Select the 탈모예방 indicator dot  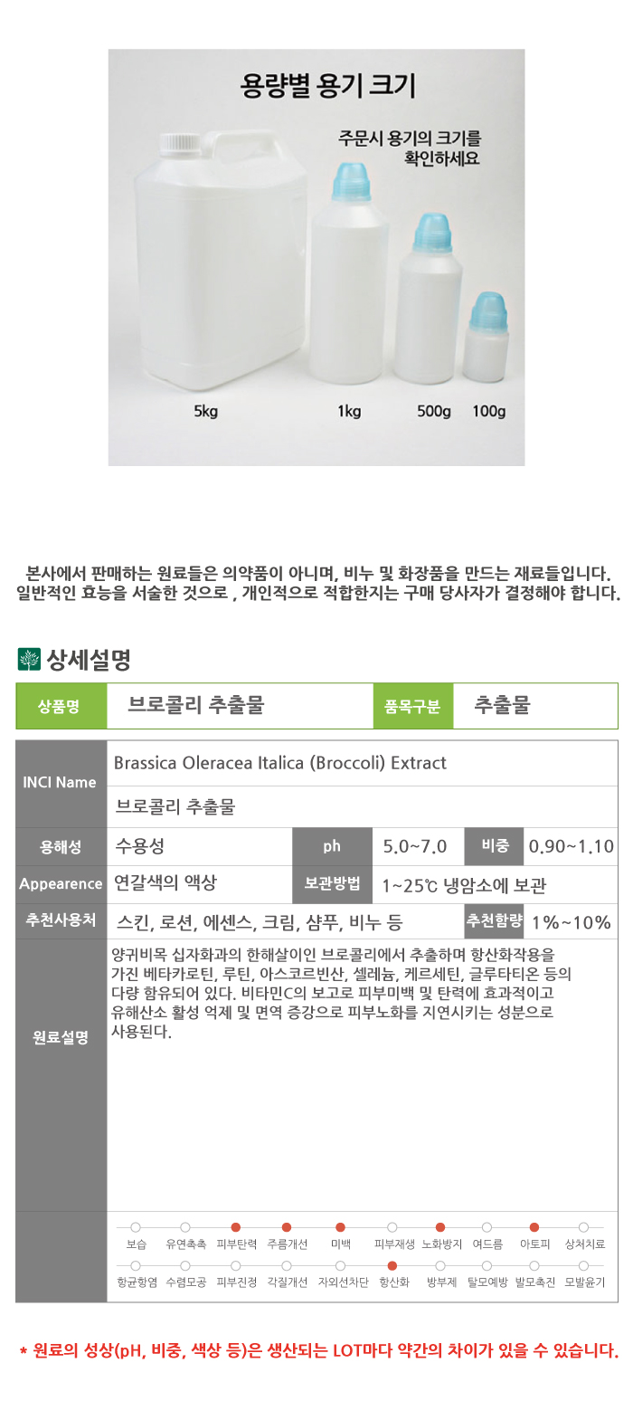coord(487,1265)
